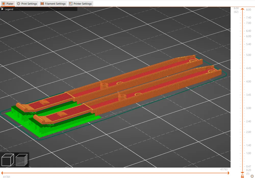Open the Printer Settings tab
Screen dimensions: 255x178
(x=81, y=4)
